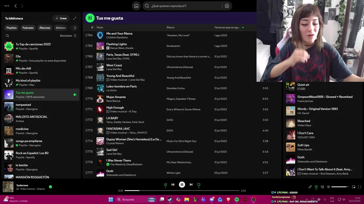
Task: Pause using the green button beside Tus me gusta
Action: [x=90, y=18]
